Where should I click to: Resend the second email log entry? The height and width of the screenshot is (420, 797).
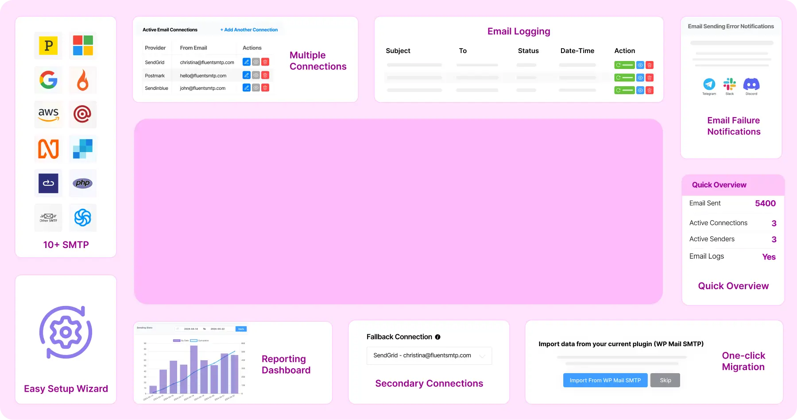click(624, 77)
